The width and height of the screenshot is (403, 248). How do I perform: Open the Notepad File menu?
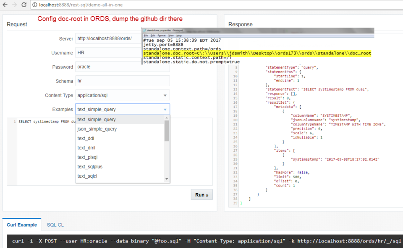145,36
